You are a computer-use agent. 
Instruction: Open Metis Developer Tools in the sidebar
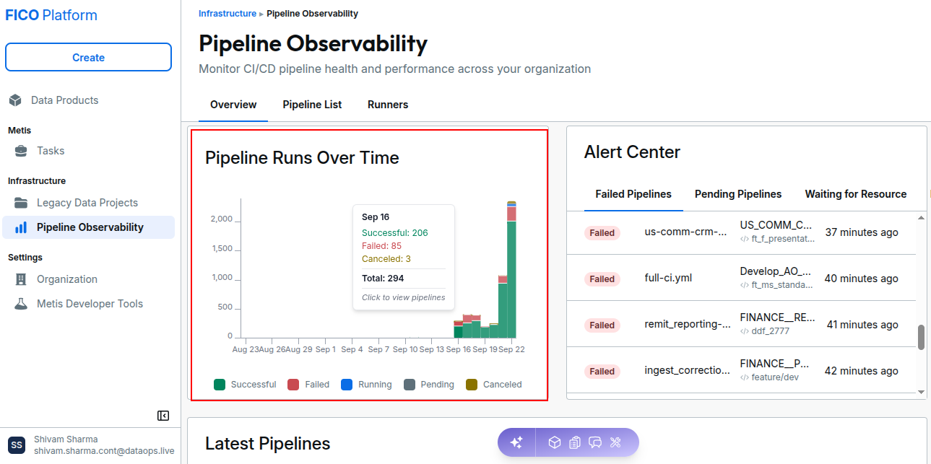[x=88, y=304]
